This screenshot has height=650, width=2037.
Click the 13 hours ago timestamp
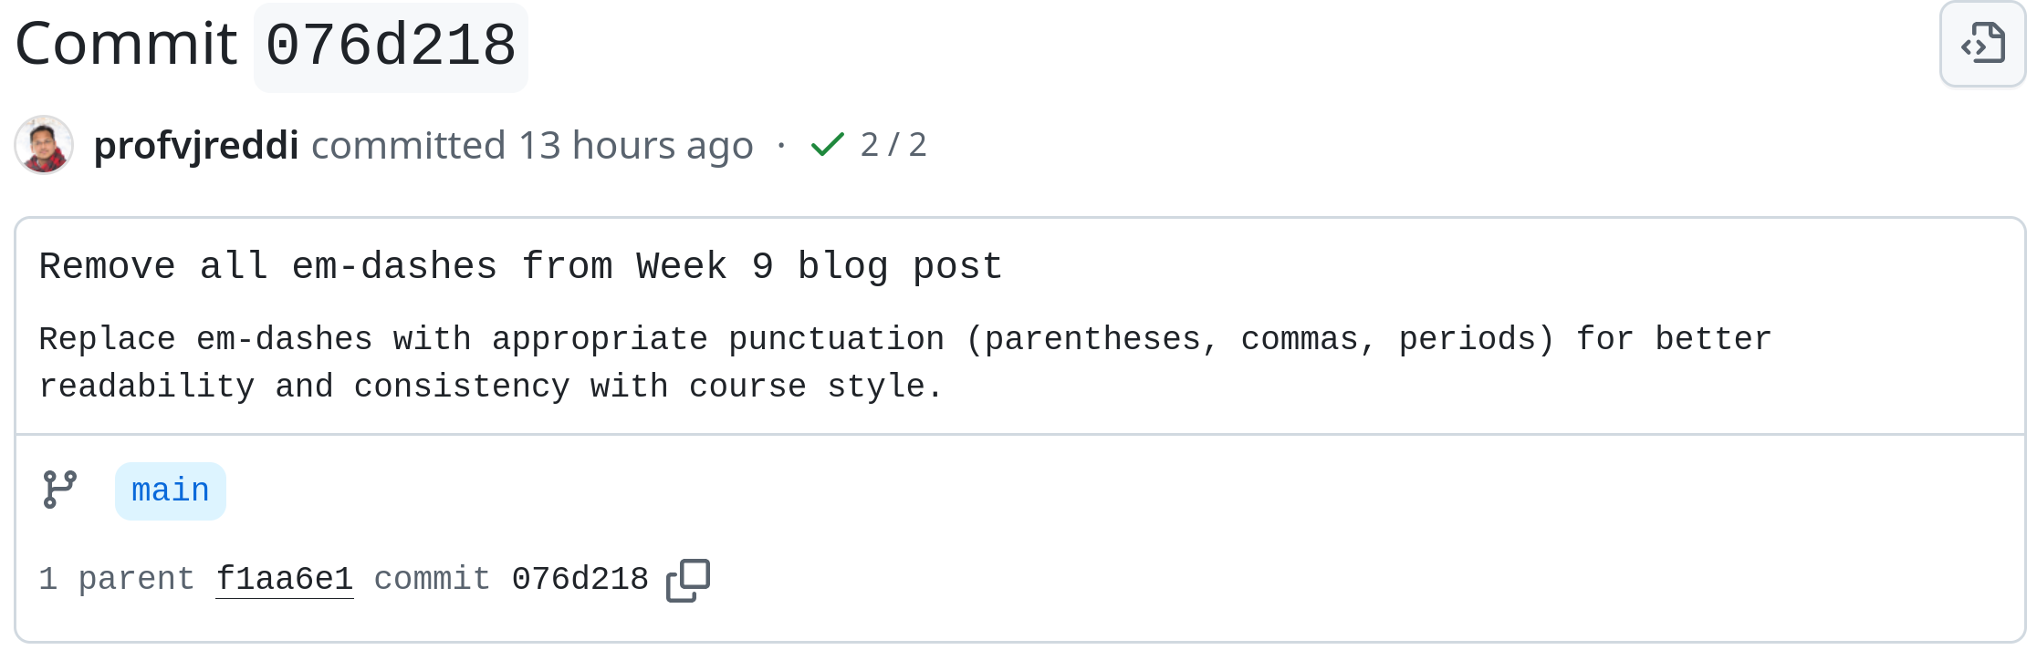[x=636, y=145]
